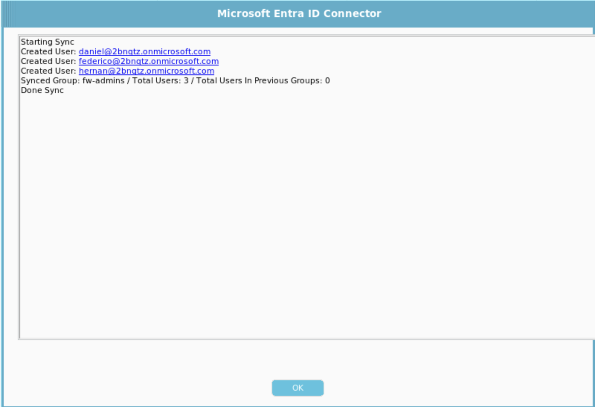The width and height of the screenshot is (595, 407).
Task: Click the OK button
Action: tap(297, 388)
